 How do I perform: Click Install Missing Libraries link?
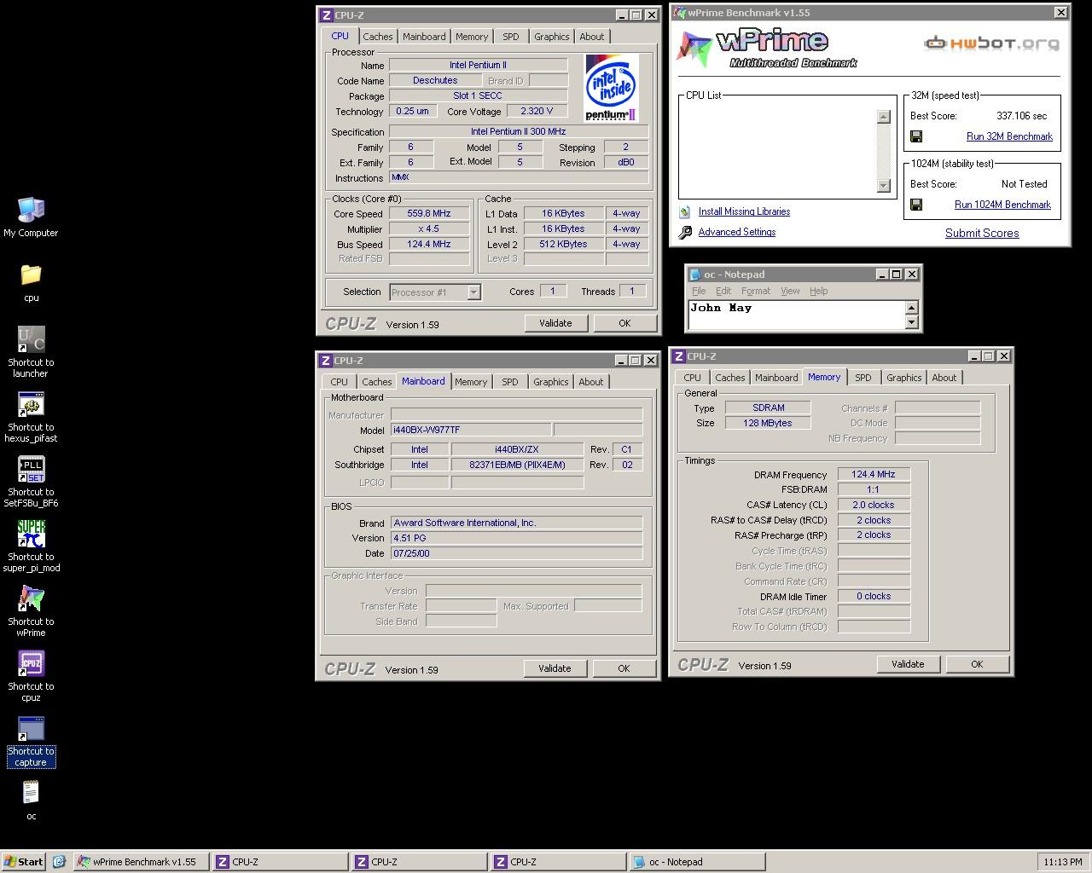click(744, 211)
